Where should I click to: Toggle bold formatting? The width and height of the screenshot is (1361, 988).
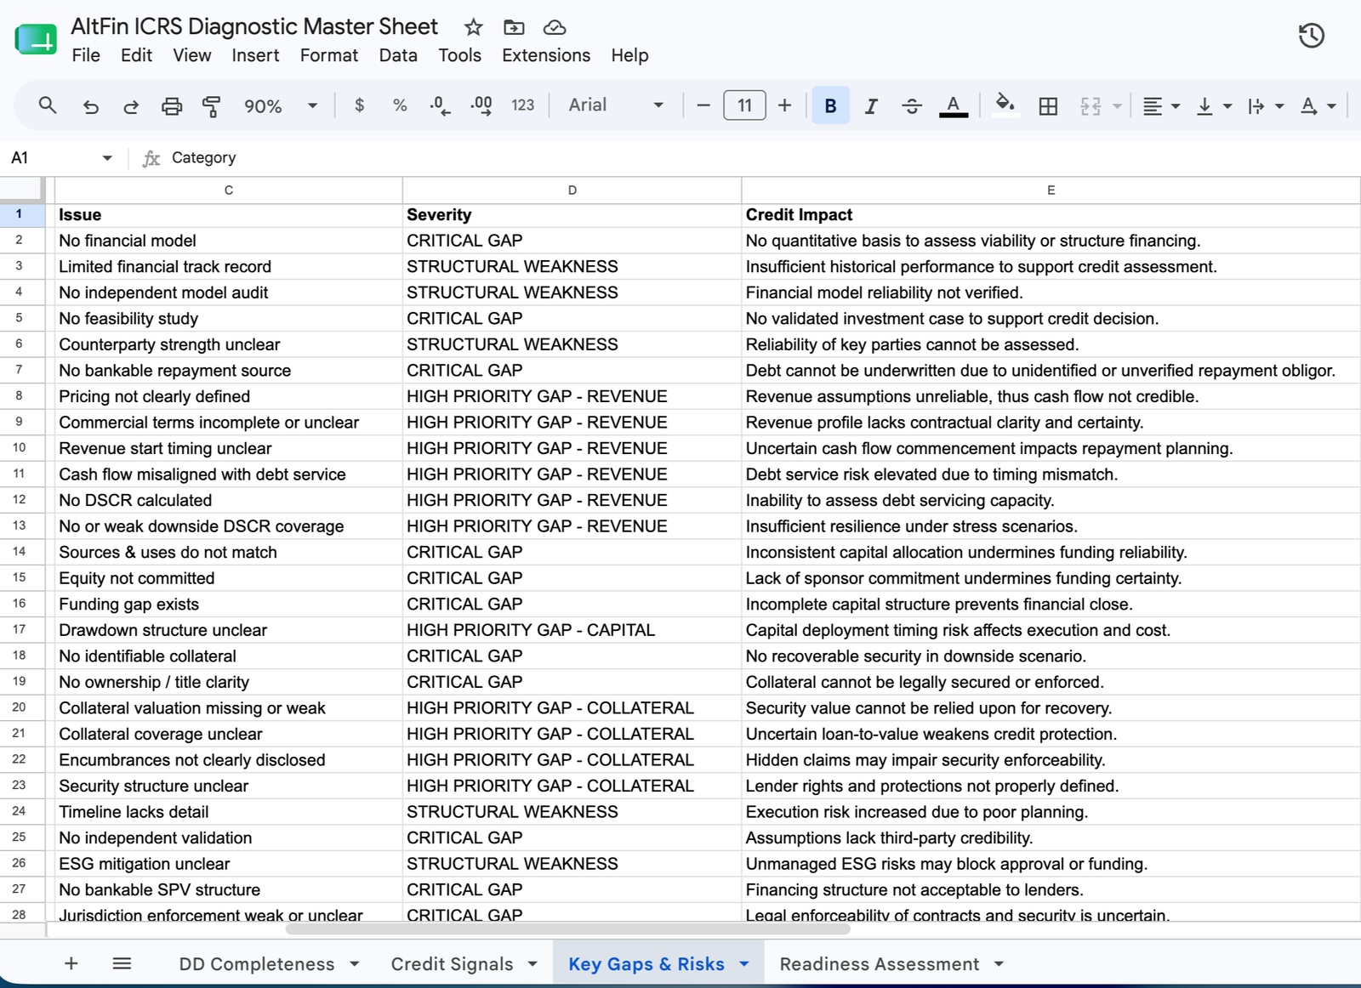(x=831, y=105)
